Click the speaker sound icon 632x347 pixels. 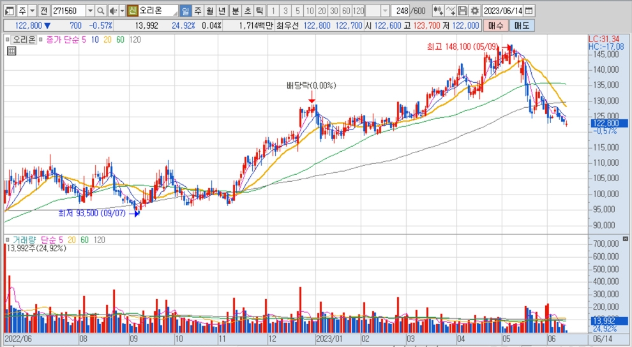112,11
